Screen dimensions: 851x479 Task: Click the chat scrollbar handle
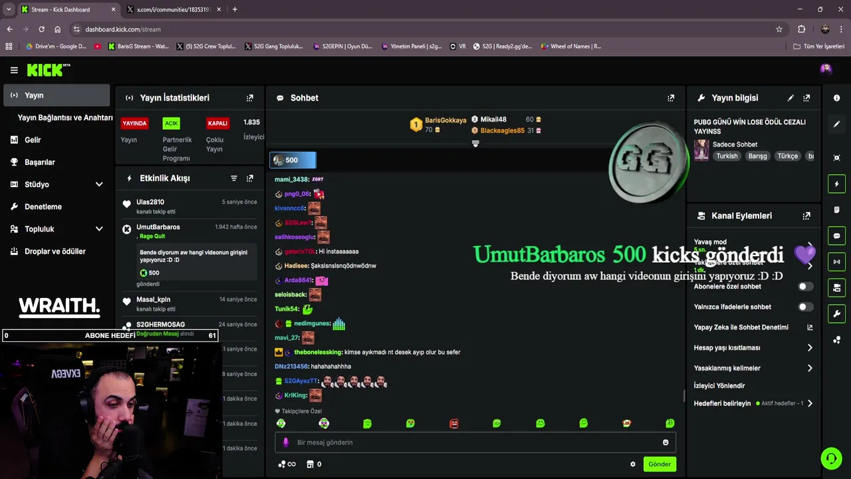click(684, 396)
